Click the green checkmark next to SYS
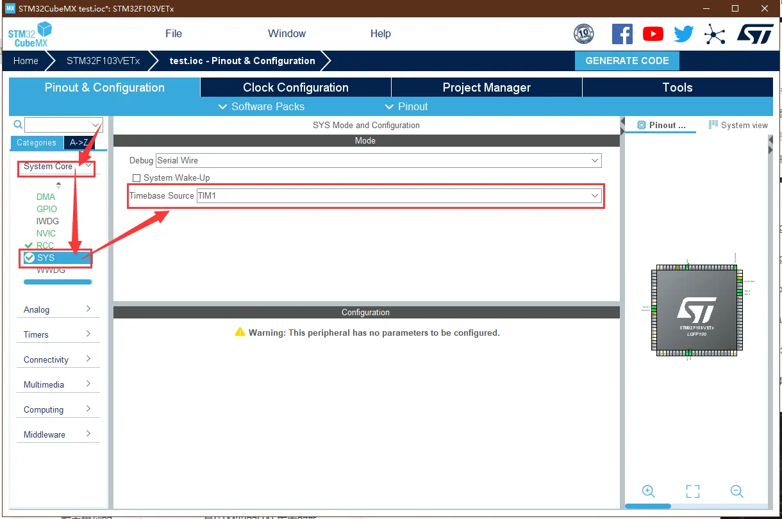Screen dimensions: 782x519 (x=29, y=258)
